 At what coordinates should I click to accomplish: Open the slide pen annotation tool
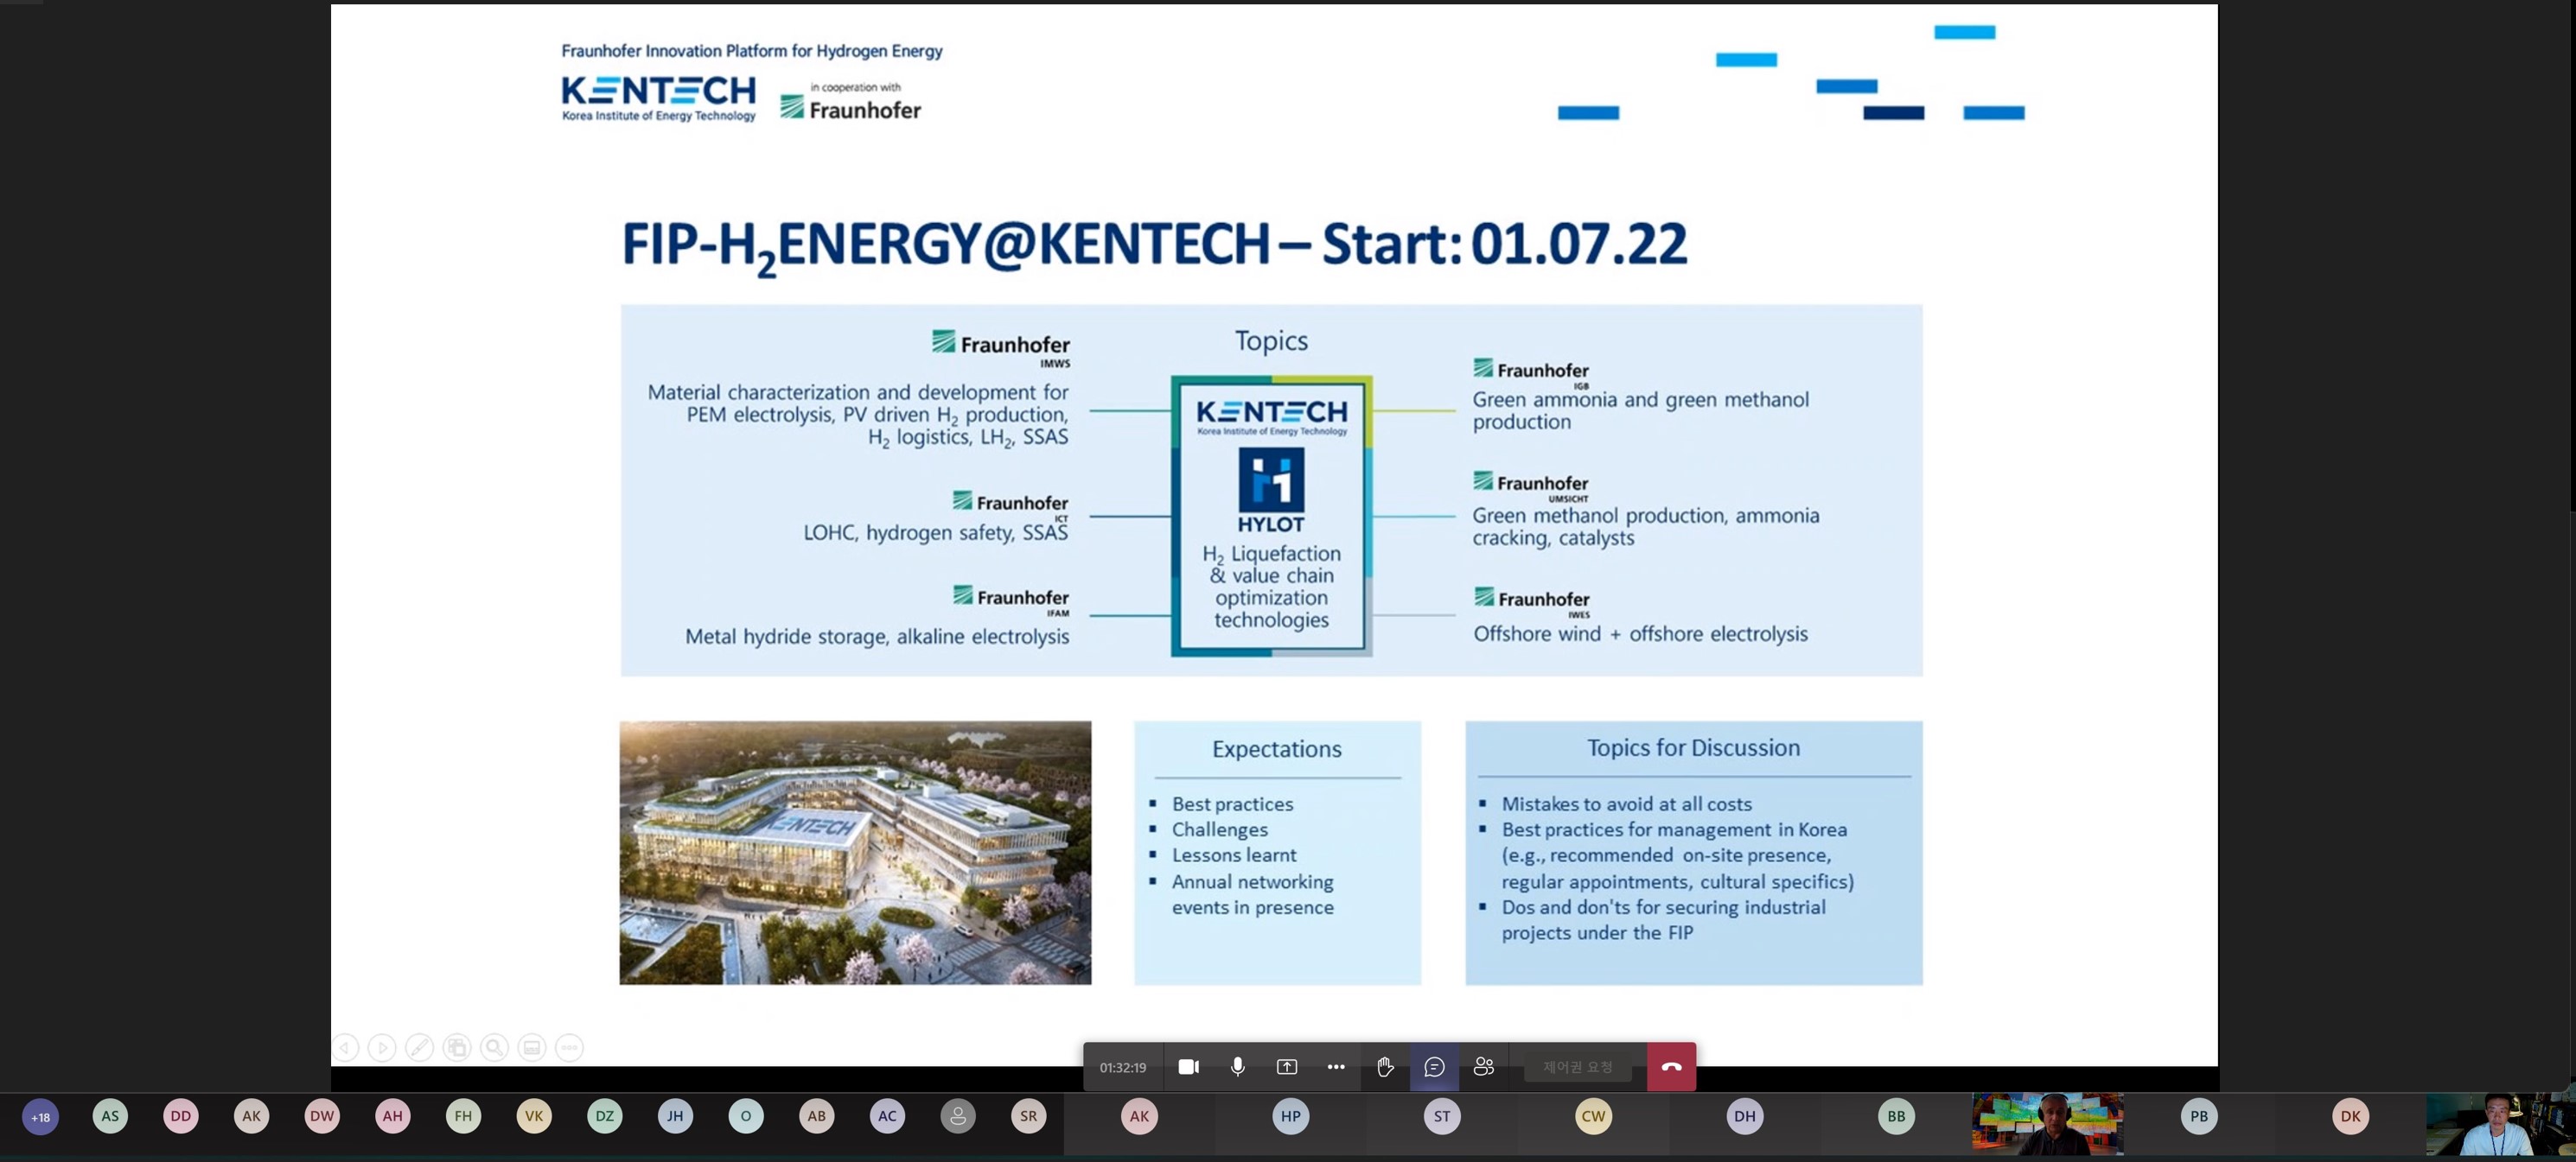419,1048
